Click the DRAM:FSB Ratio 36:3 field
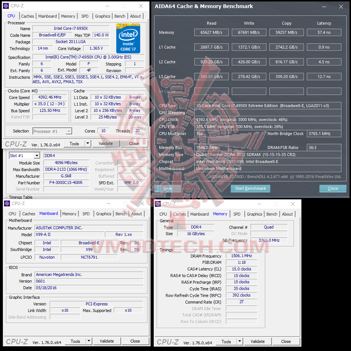Viewport: 351px width, 351px height. pyautogui.click(x=324, y=148)
